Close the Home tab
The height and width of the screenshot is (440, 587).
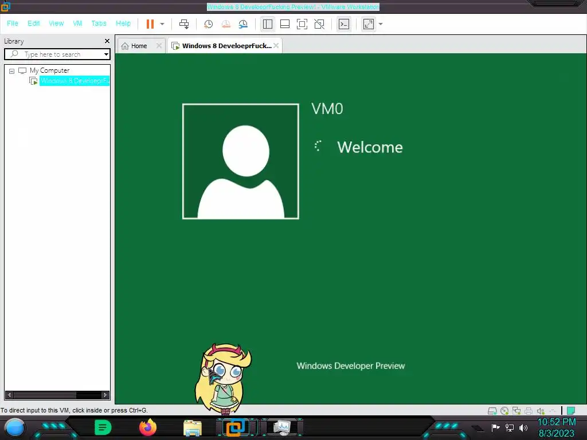point(159,46)
